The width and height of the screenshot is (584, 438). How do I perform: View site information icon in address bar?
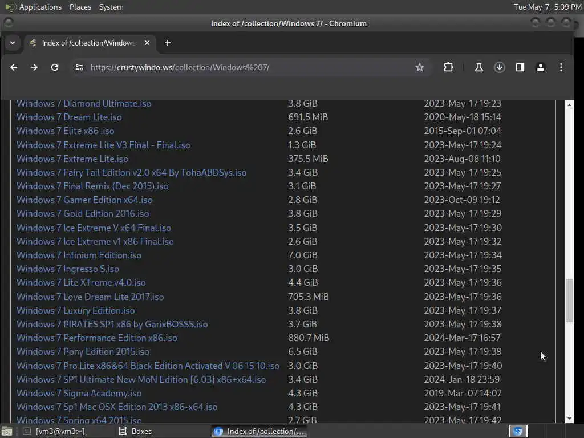click(79, 67)
